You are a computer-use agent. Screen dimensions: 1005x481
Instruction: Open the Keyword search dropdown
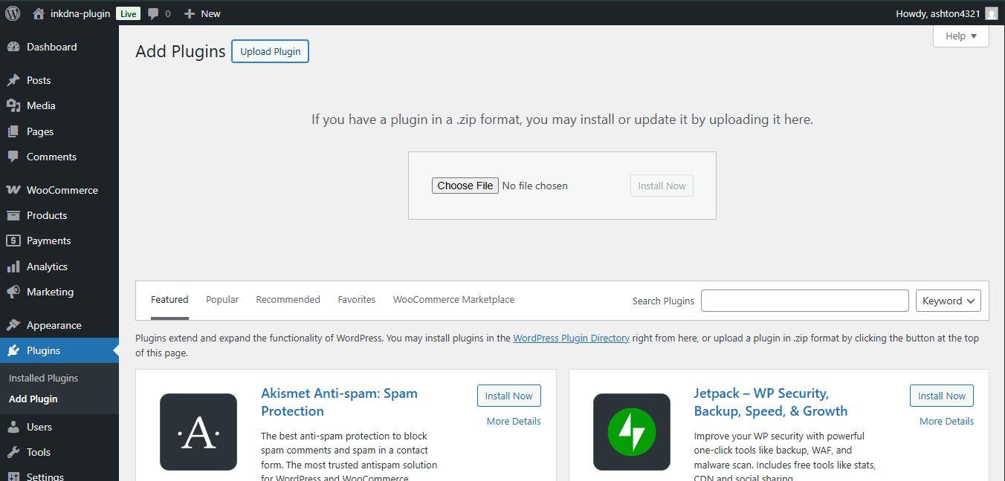tap(948, 301)
